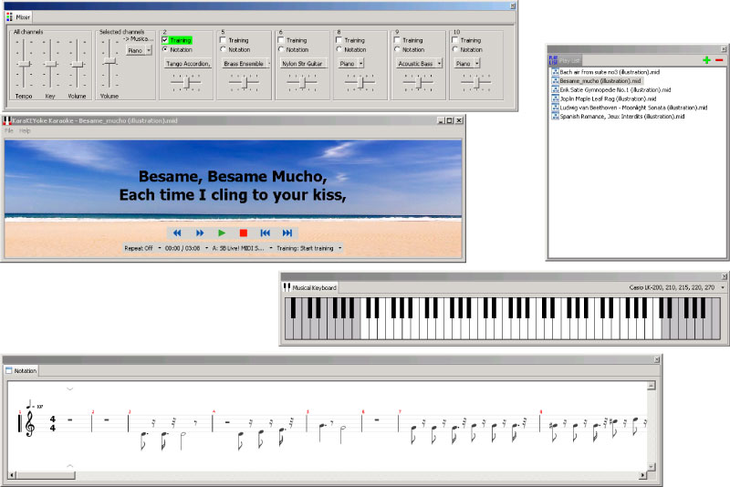Click the Tempo slider for all channels
This screenshot has height=487, width=730.
coord(24,64)
